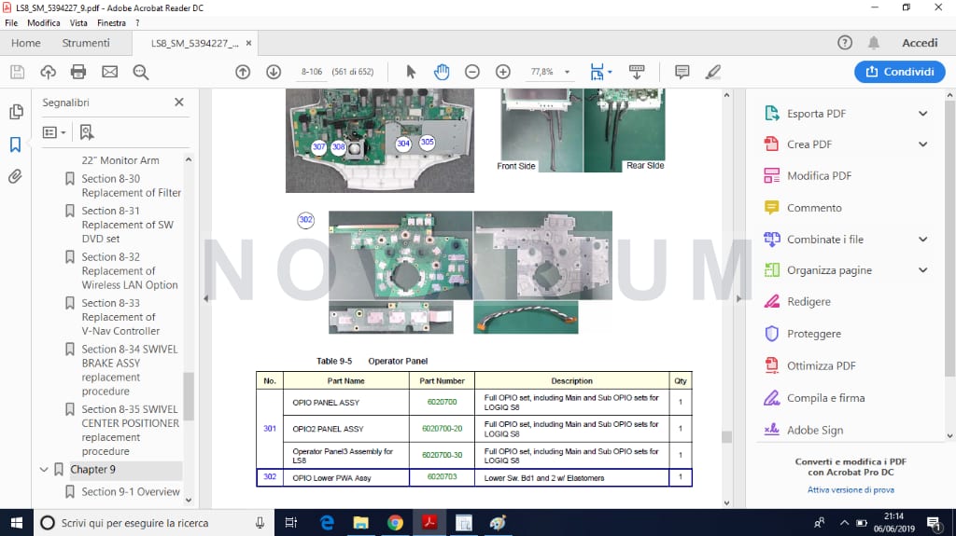Image resolution: width=956 pixels, height=536 pixels.
Task: Click the Windows search box
Action: [153, 523]
